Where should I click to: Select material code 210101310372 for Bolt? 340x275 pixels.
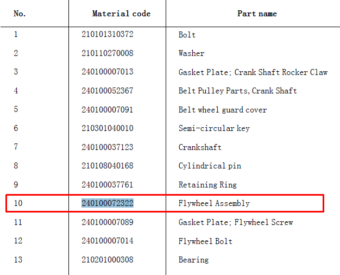click(108, 34)
